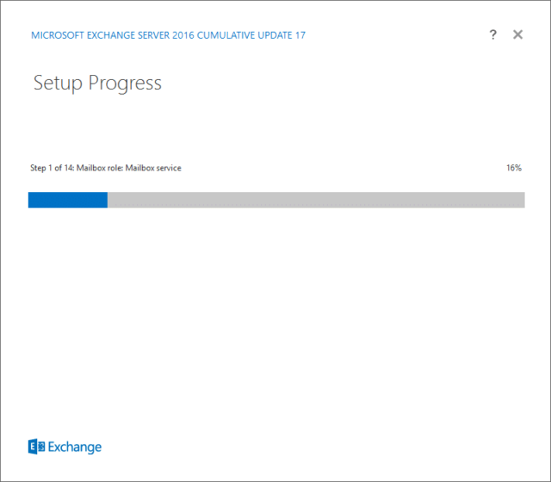This screenshot has height=482, width=551.
Task: Click the blue filled part of the progress bar
Action: pos(68,200)
